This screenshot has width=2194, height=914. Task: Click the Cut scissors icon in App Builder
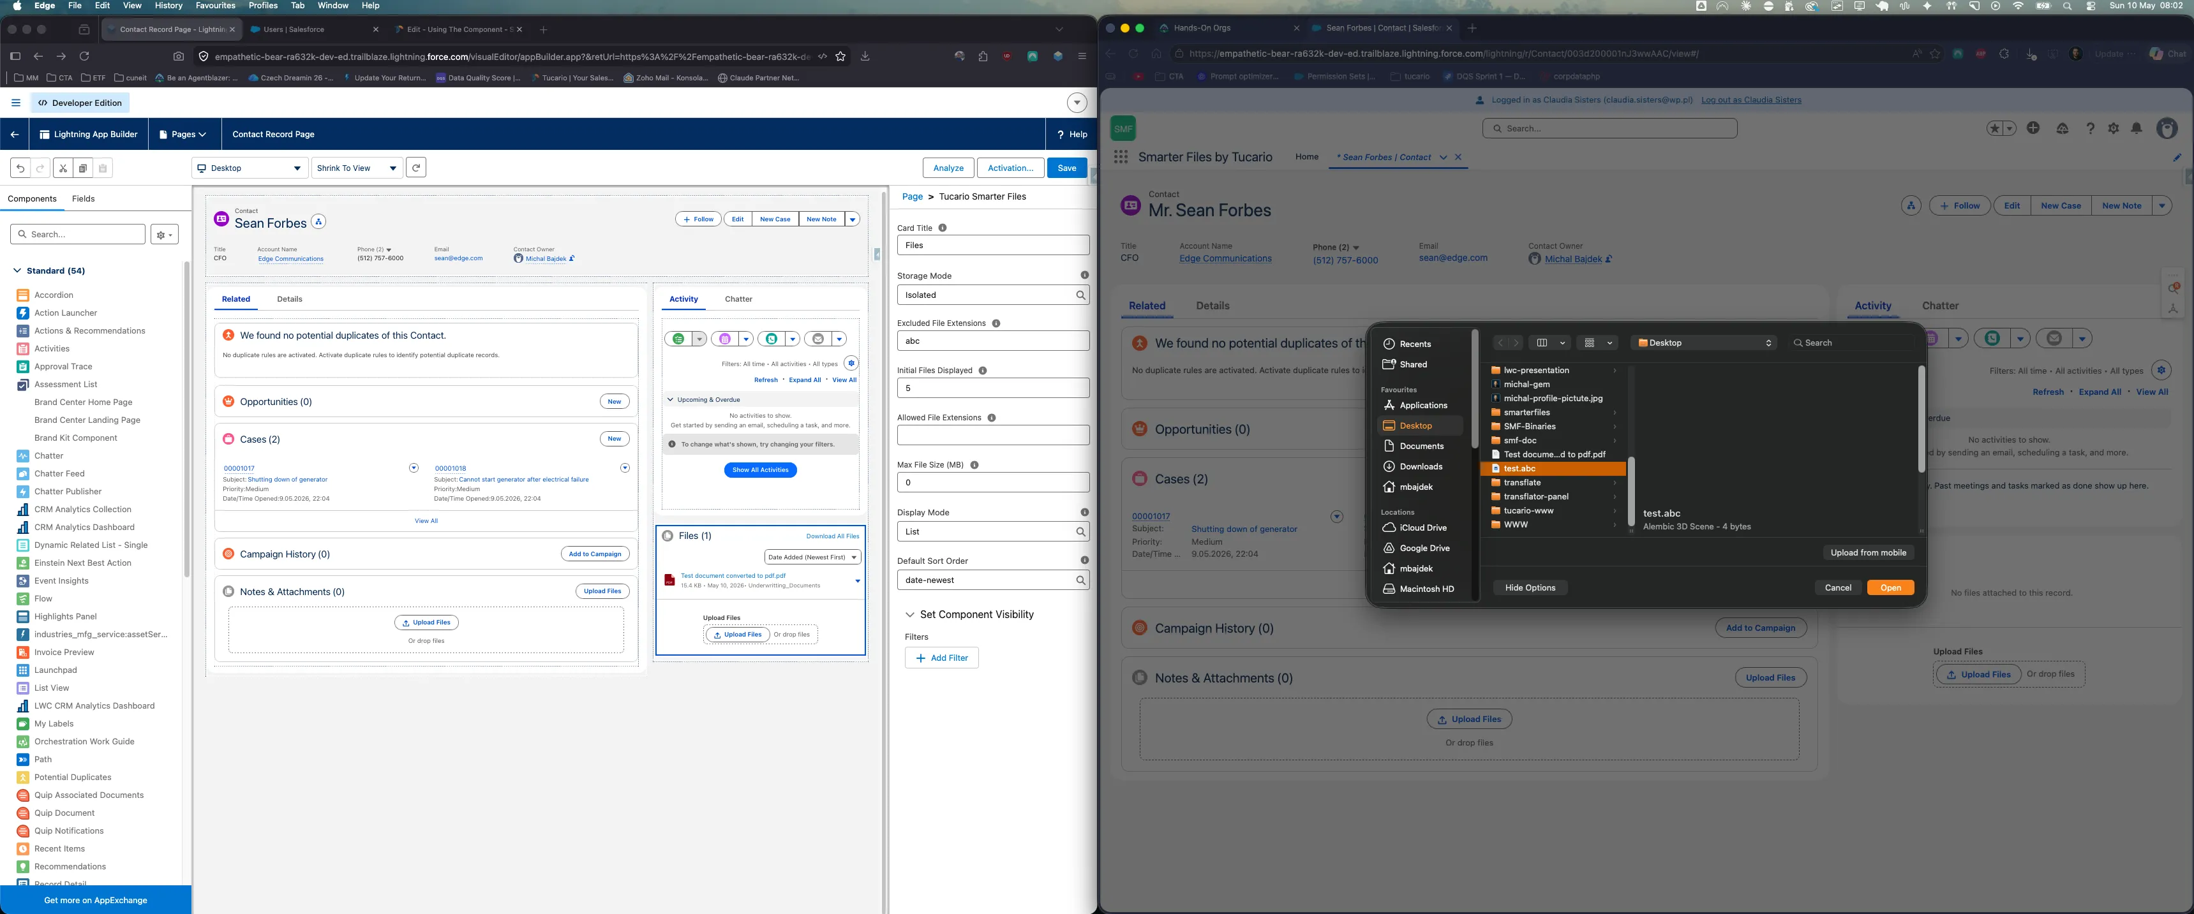coord(62,168)
